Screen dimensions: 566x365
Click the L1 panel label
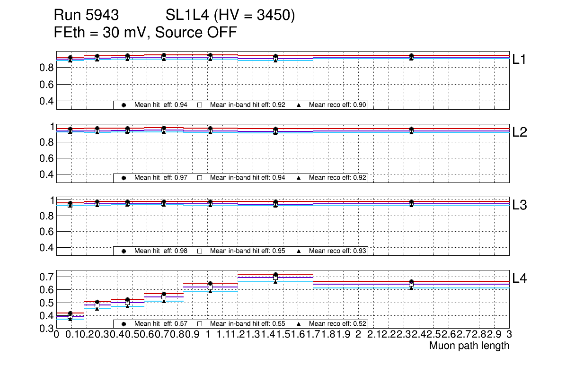(x=520, y=59)
